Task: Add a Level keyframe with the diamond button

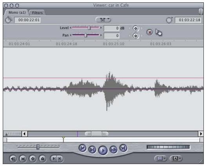Action: click(136, 28)
